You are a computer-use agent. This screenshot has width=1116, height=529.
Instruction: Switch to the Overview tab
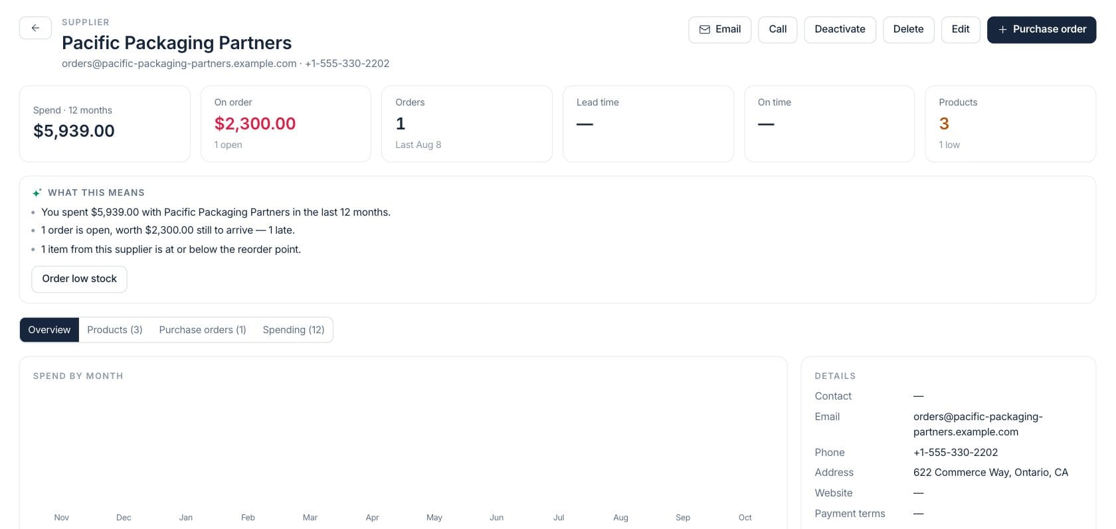coord(49,330)
